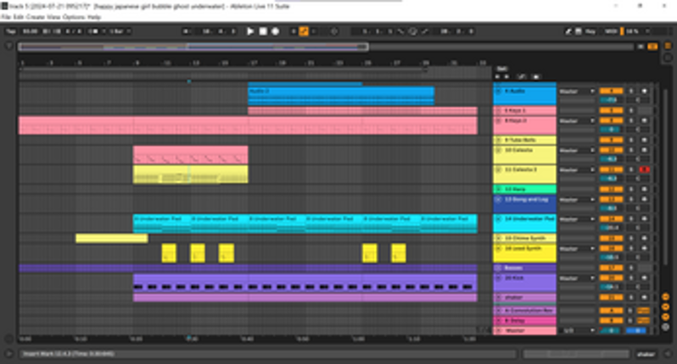
Task: Enable Draw Mode pencil icon
Action: pyautogui.click(x=569, y=31)
